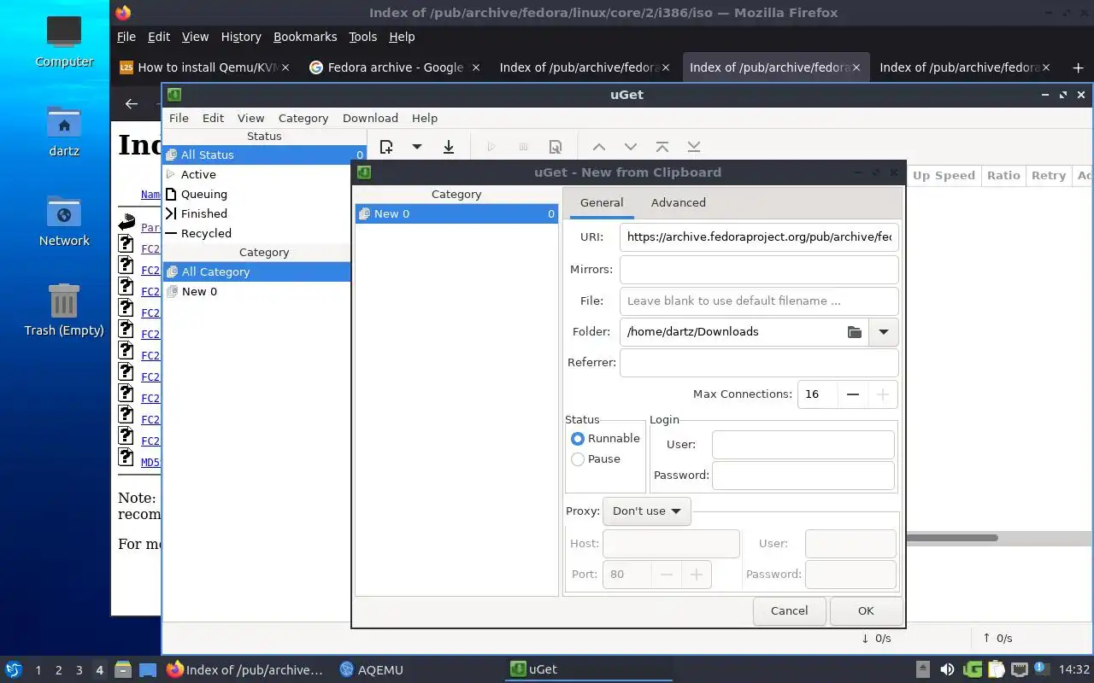Switch to the General tab
The width and height of the screenshot is (1094, 683).
tap(602, 203)
